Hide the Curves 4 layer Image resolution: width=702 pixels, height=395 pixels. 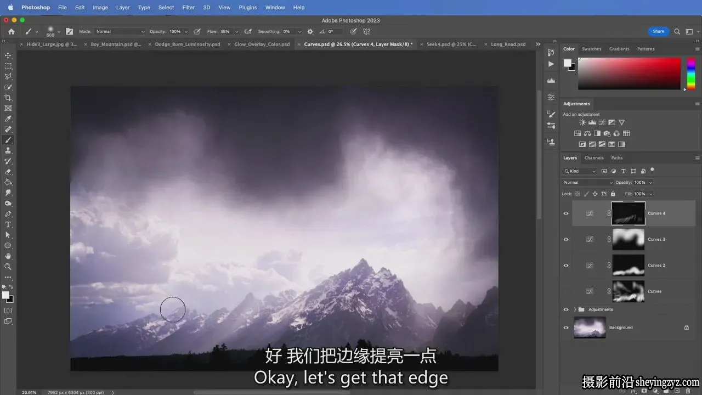pyautogui.click(x=566, y=213)
